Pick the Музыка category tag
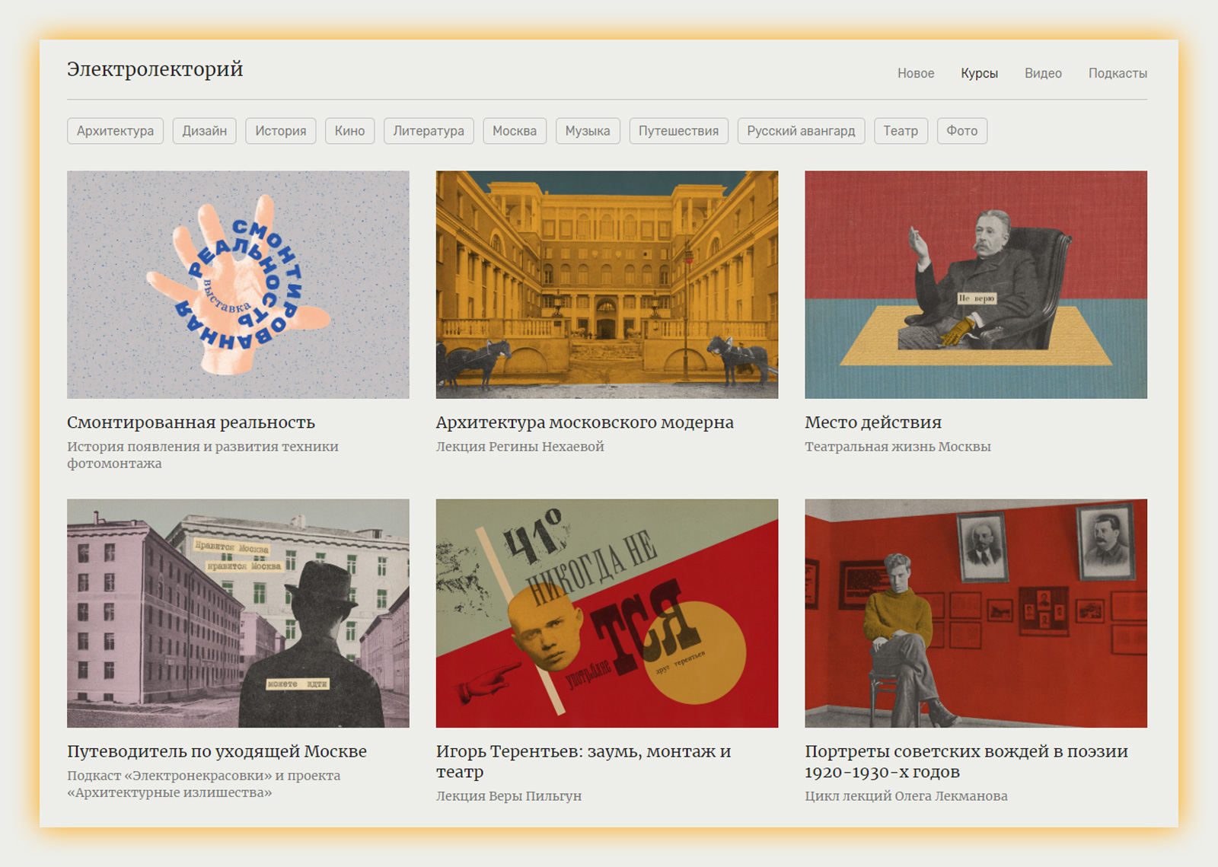 coord(587,131)
